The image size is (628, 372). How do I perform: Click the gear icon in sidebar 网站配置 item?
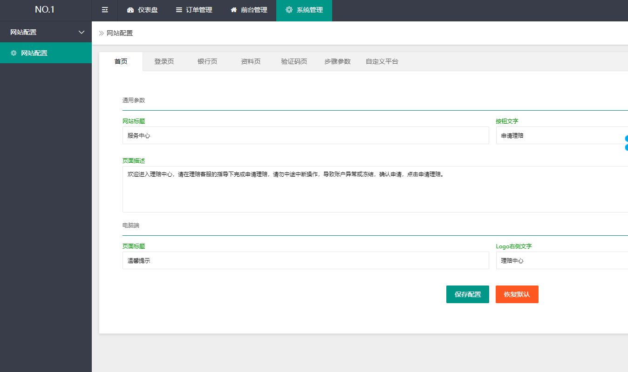click(x=14, y=53)
